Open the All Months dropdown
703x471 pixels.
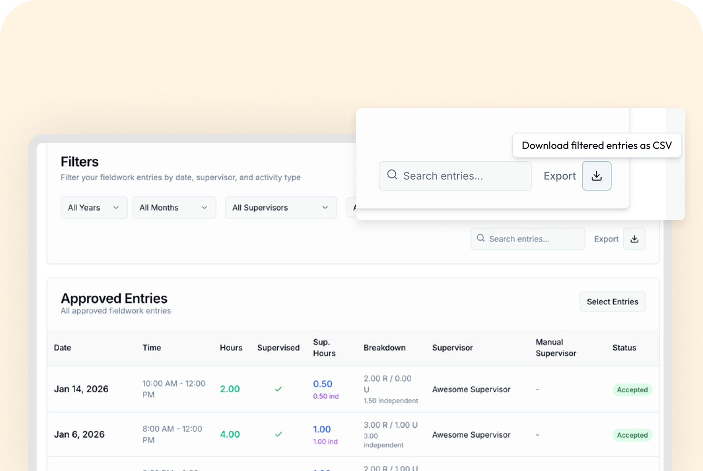click(x=174, y=207)
